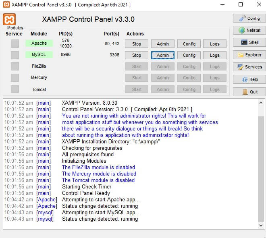Click log line XAMPP Installation Directory
This screenshot has height=238, width=266.
pos(111,141)
